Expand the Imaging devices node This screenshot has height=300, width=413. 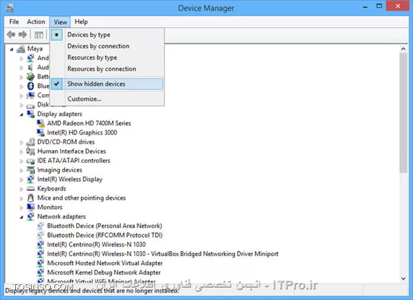[x=21, y=170]
